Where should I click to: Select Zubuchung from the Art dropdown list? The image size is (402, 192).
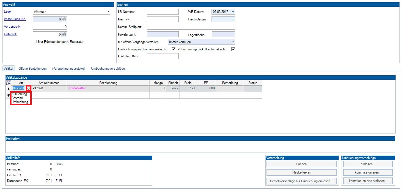(19, 94)
